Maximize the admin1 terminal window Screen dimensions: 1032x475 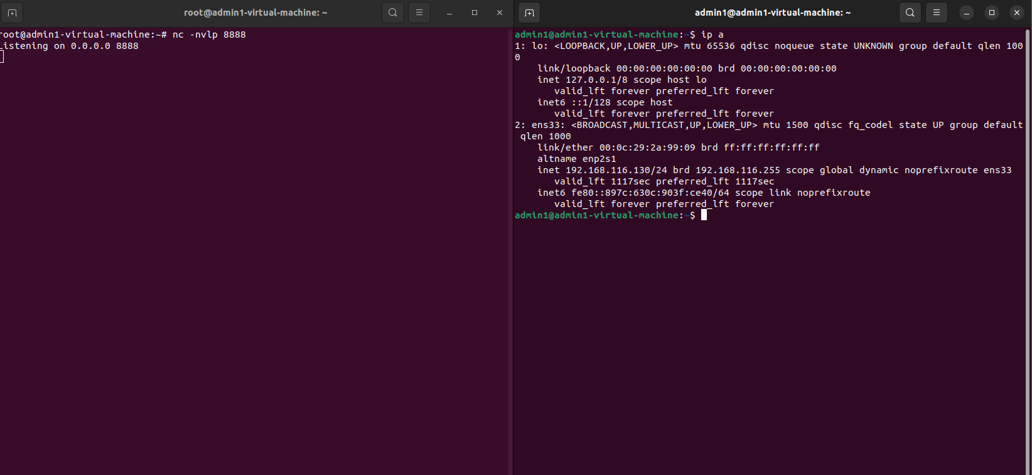coord(992,13)
